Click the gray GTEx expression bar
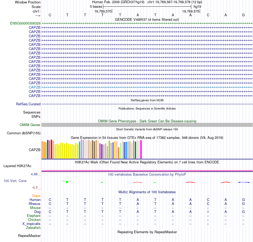This screenshot has width=253, height=242. [x=134, y=150]
